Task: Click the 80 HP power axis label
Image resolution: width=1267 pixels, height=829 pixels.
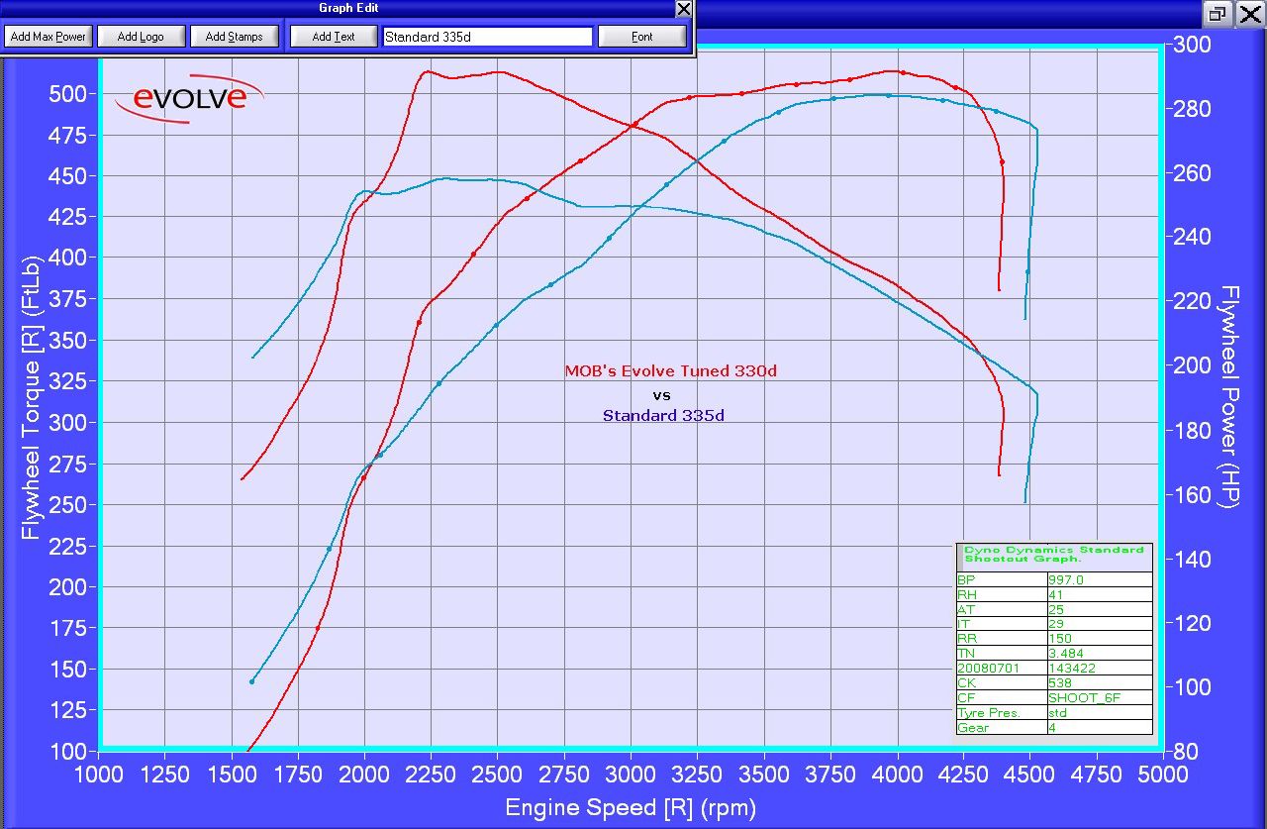Action: (x=1185, y=751)
